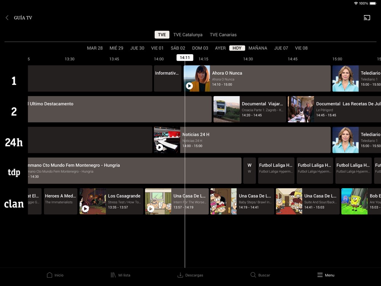Open Noticias 24 H studio thumbnail
Viewport: 381px width, 286px height.
point(167,140)
